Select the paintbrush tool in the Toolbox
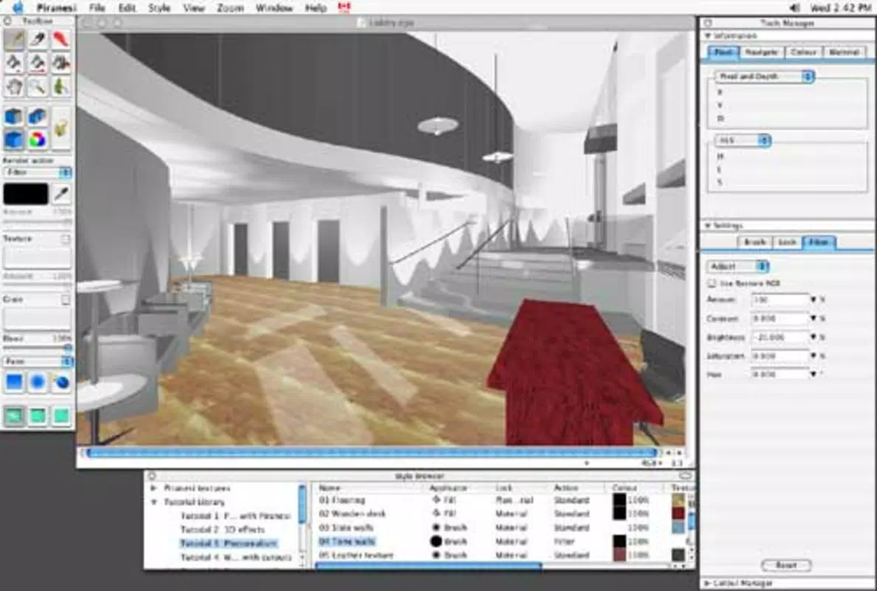877x591 pixels. 15,40
